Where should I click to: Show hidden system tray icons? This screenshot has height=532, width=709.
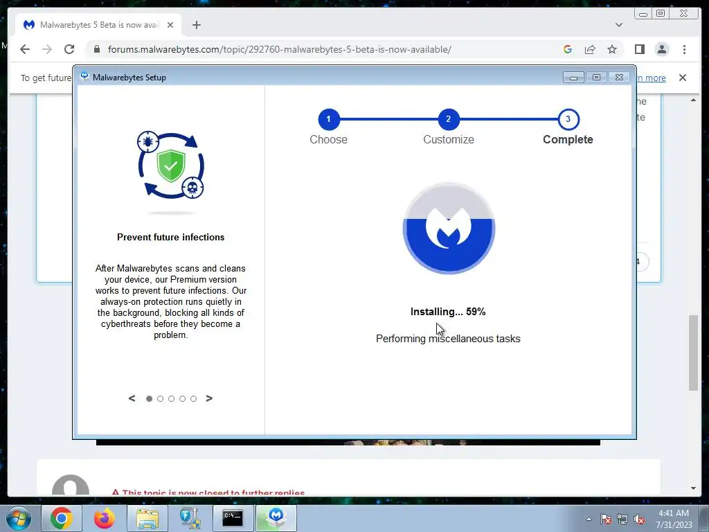(x=589, y=519)
